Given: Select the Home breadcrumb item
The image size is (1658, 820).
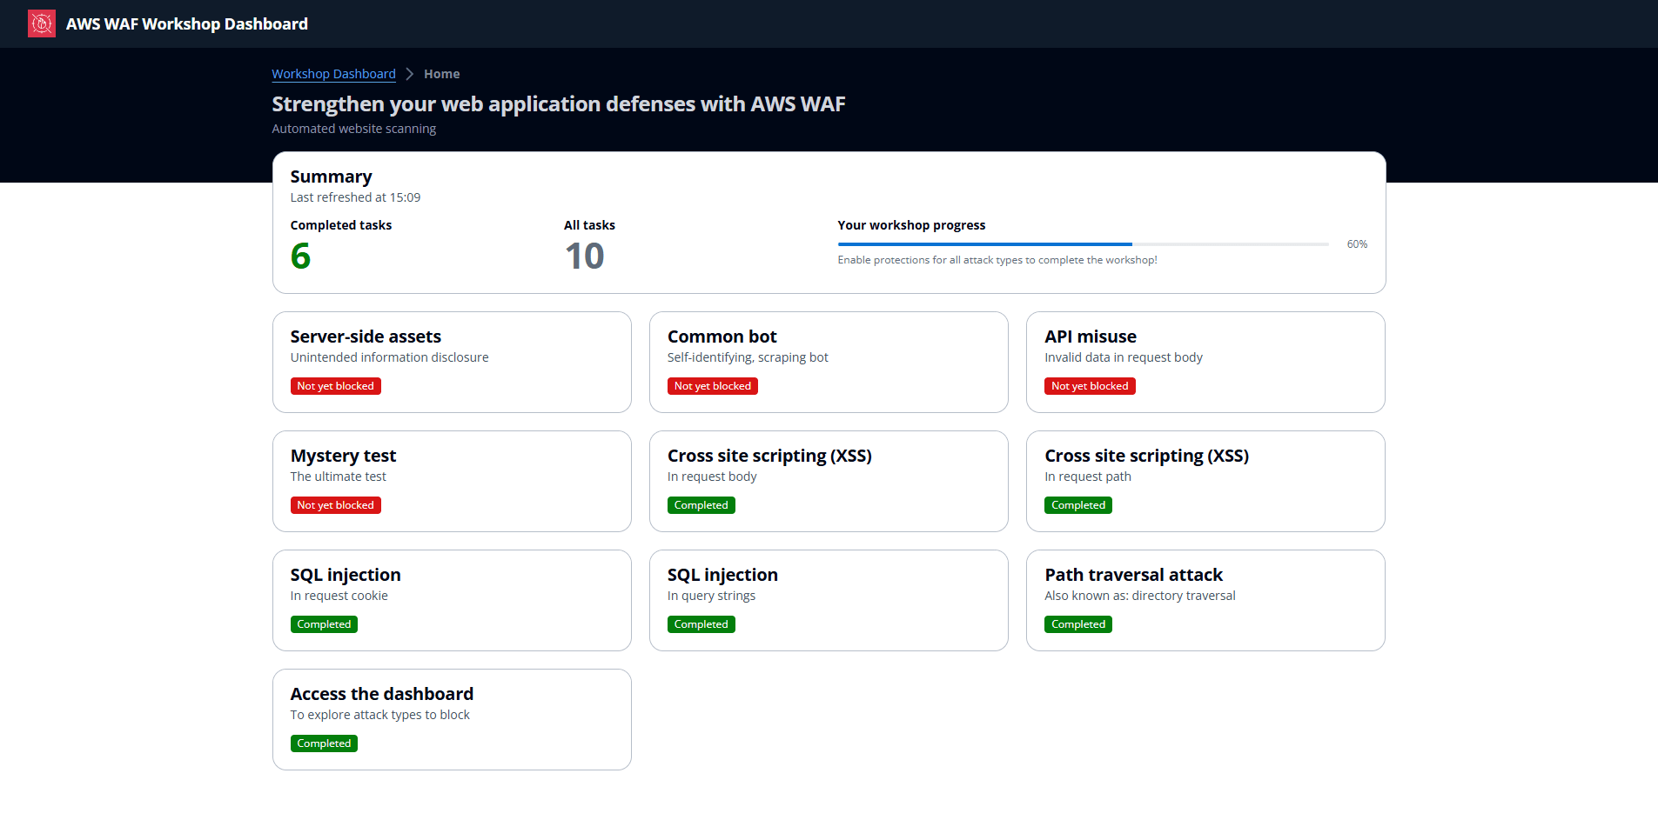Looking at the screenshot, I should (x=441, y=74).
